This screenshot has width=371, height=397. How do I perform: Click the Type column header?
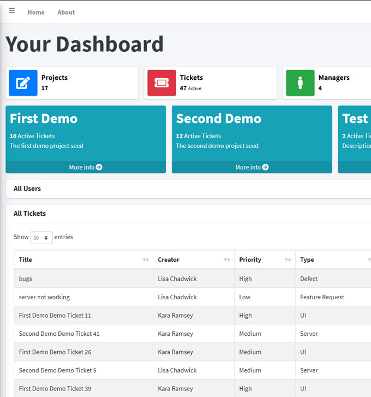(307, 260)
